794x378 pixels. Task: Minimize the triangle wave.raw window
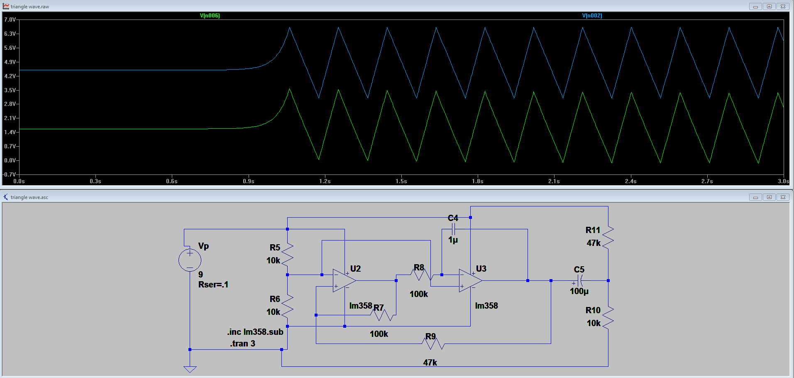click(755, 6)
